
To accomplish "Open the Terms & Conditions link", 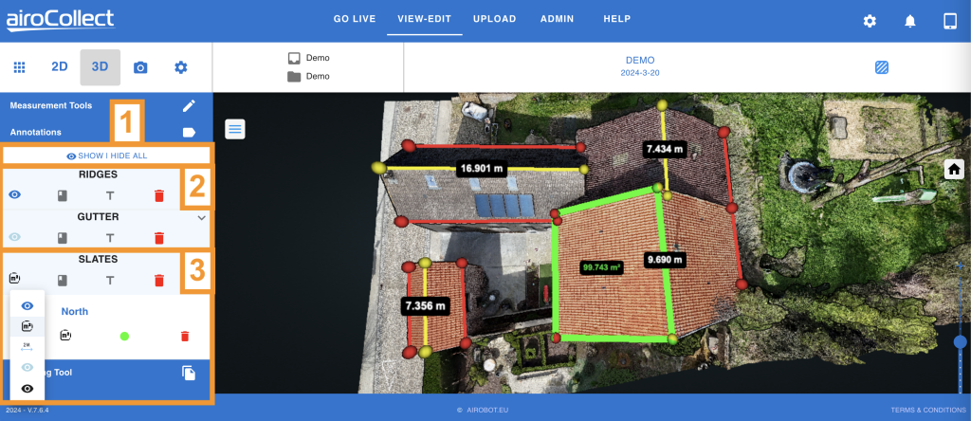I will [926, 410].
